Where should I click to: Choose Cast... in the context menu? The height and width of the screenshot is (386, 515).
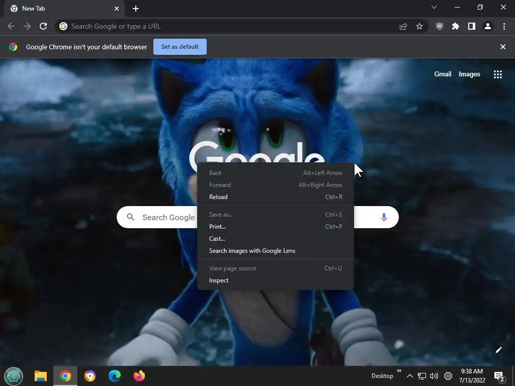click(276, 239)
